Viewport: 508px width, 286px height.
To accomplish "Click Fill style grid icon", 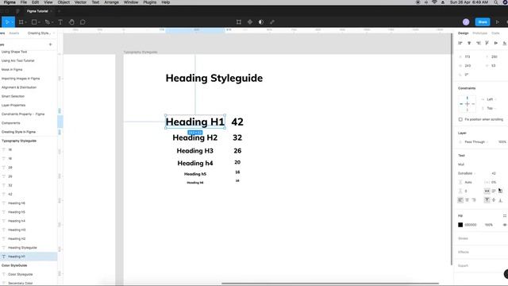I will click(x=505, y=215).
